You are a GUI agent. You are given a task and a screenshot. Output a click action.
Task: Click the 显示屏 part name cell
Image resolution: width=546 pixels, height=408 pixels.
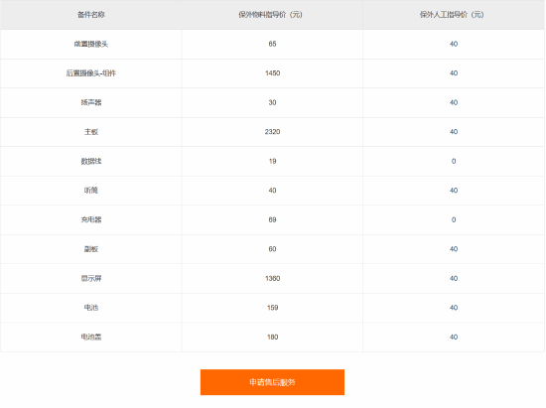tap(91, 278)
